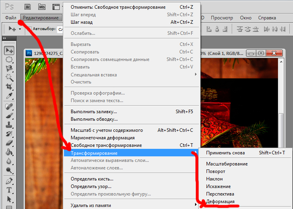The height and width of the screenshot is (209, 293).
Task: Choose Свободное трансформирование
Action: pyautogui.click(x=132, y=145)
